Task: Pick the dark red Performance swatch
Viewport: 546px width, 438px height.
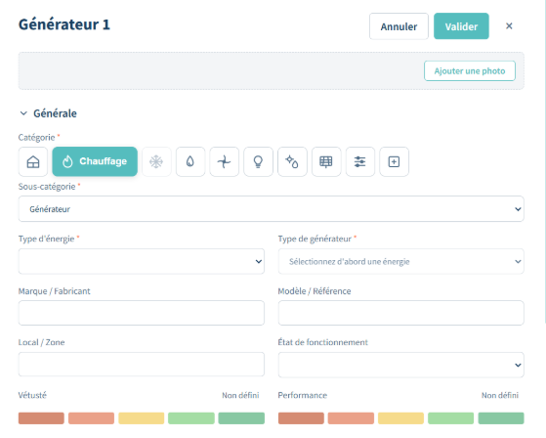Action: click(x=301, y=418)
